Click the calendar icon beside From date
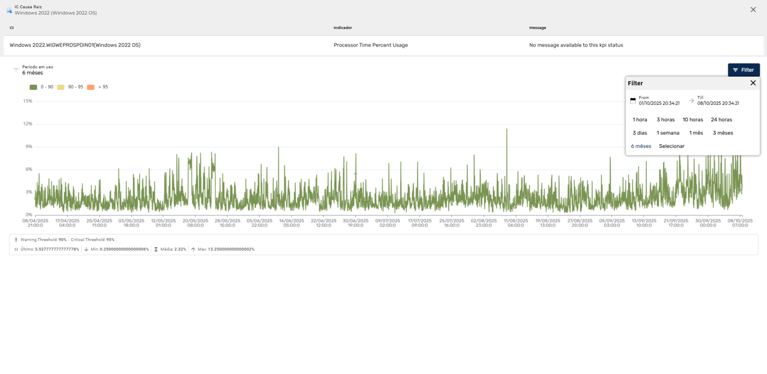This screenshot has width=767, height=374. coord(633,101)
